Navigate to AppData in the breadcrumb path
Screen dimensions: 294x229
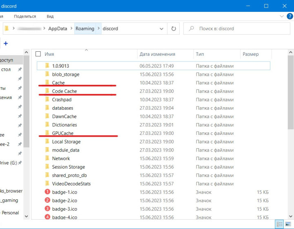(58, 29)
